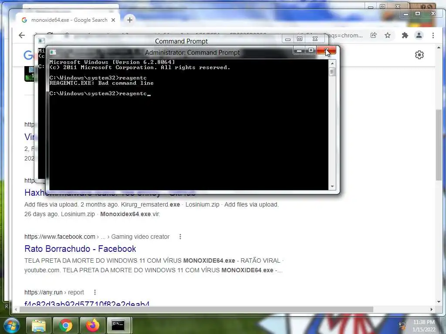Minimize the Administrator Command Prompt window
Viewport: 446px width, 334px height.
click(299, 50)
